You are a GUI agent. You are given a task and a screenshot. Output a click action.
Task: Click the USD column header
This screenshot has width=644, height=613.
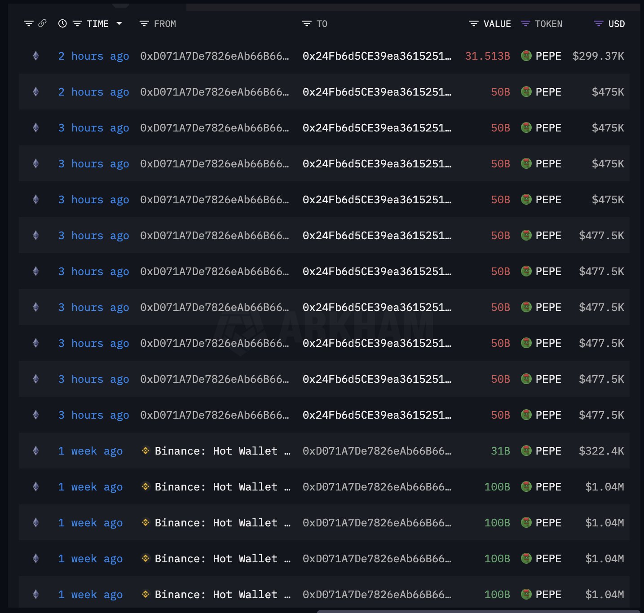coord(617,24)
